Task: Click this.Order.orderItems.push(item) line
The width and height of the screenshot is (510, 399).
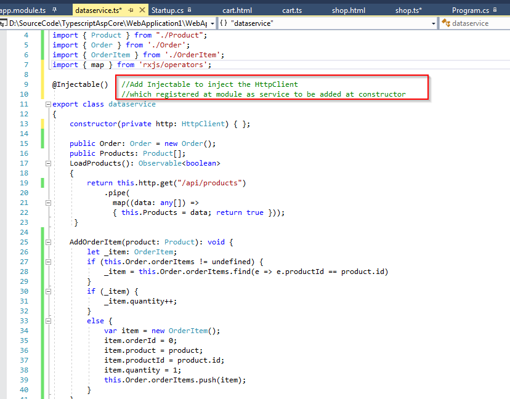Action: pos(175,380)
